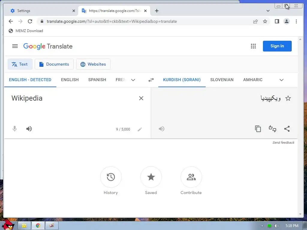Image resolution: width=307 pixels, height=230 pixels.
Task: Close the Google Translate tab
Action: coord(145,11)
